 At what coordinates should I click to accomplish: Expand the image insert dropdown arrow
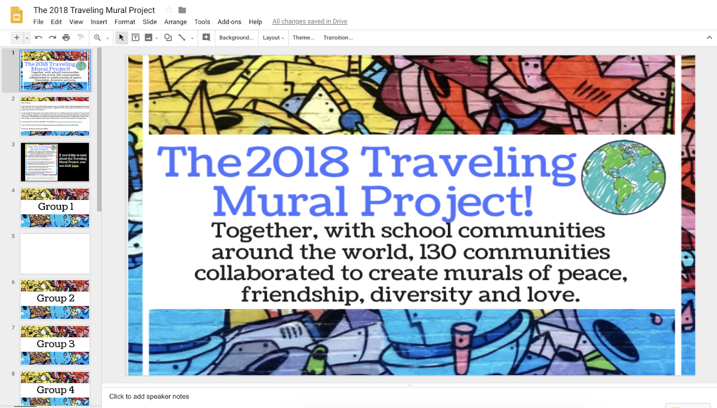(157, 38)
